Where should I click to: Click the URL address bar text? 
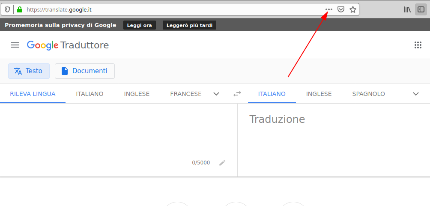pos(59,9)
